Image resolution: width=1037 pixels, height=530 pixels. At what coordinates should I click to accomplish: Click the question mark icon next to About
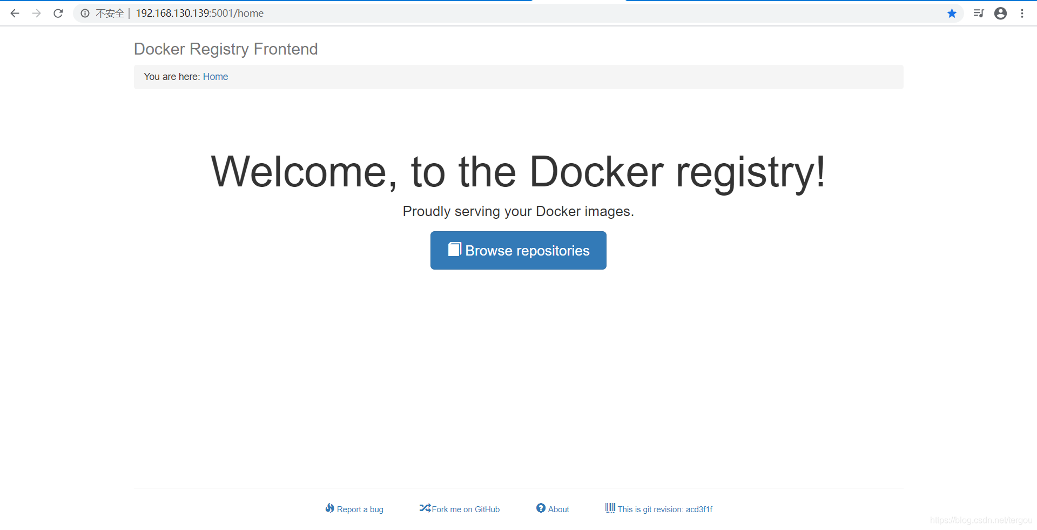point(541,508)
